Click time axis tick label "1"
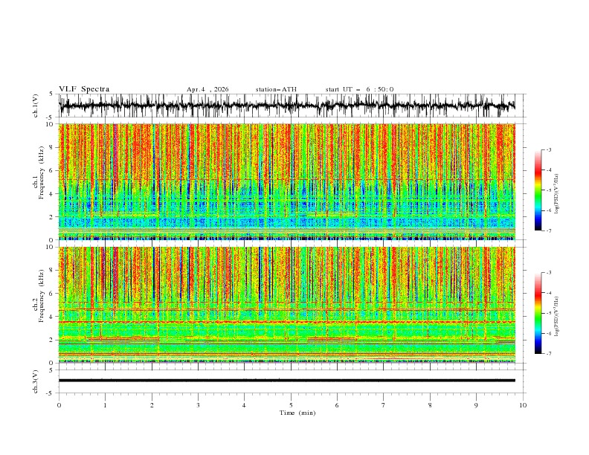The width and height of the screenshot is (589, 455). click(105, 405)
